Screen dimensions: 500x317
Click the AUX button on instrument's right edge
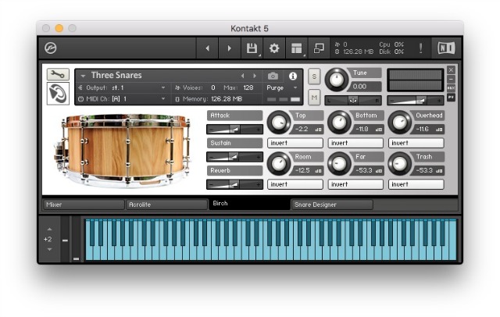(451, 88)
